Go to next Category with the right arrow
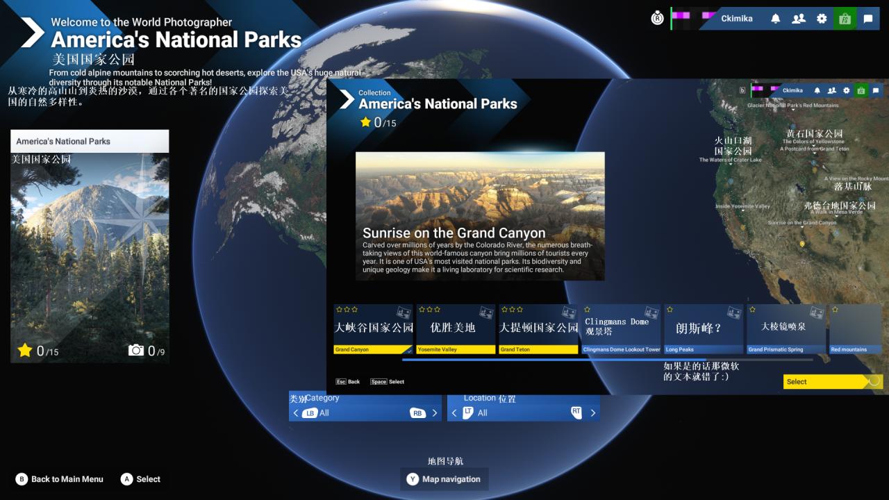The height and width of the screenshot is (500, 889). point(435,413)
